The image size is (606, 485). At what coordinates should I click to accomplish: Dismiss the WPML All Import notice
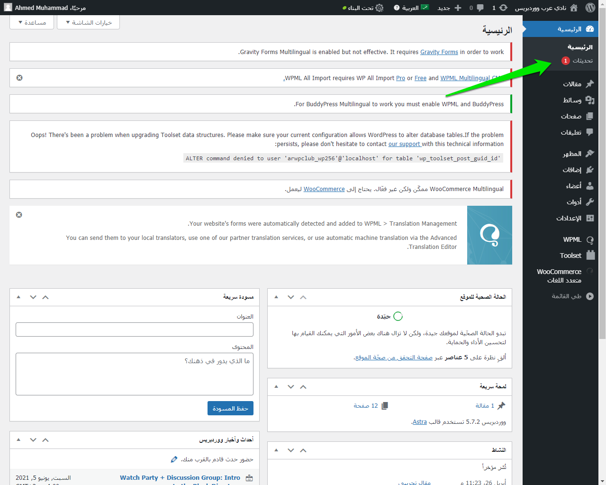[19, 78]
